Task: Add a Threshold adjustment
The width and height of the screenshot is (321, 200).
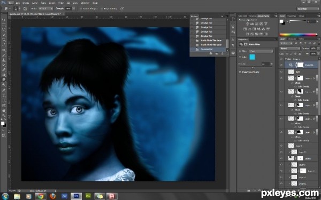Action: click(x=256, y=34)
